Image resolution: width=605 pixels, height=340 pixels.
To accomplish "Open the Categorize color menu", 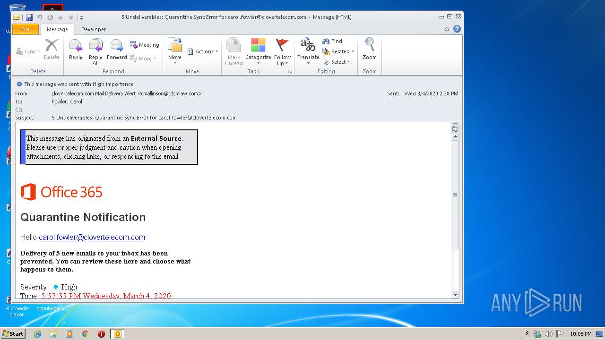I will coord(258,52).
